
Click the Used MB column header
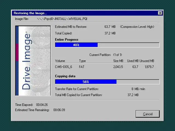[x=133, y=61]
